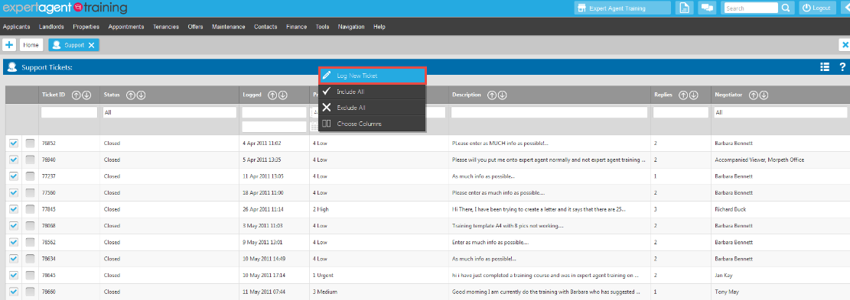The width and height of the screenshot is (850, 300).
Task: Choose Log New Ticket from popup menu
Action: tap(373, 76)
